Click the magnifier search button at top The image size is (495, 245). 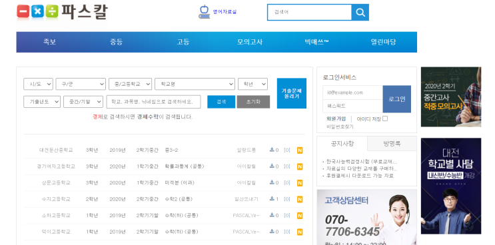click(x=360, y=12)
